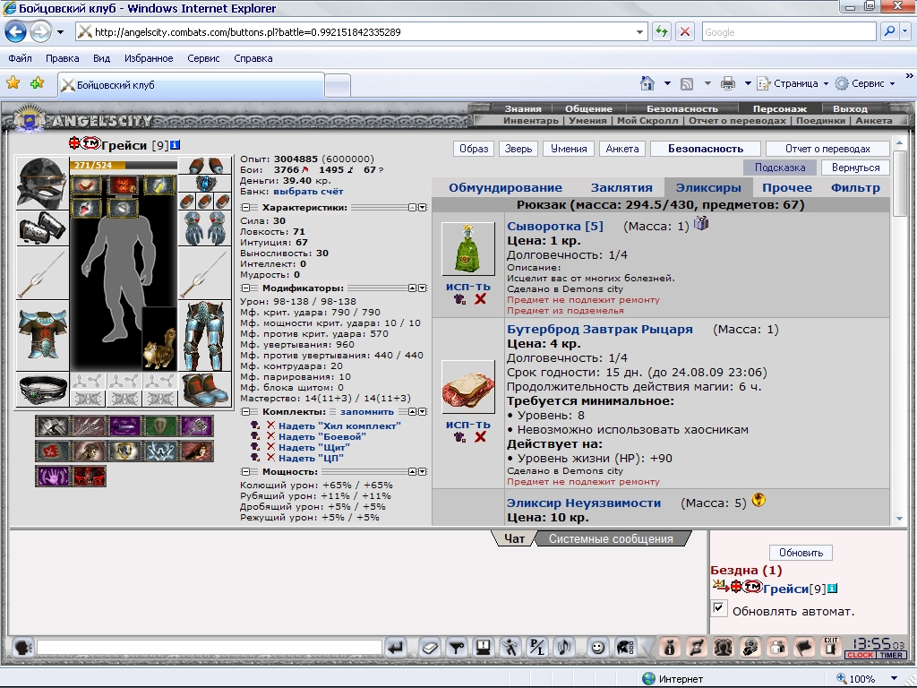This screenshot has width=917, height=688.
Task: Open the address bar URL dropdown
Action: tap(639, 32)
